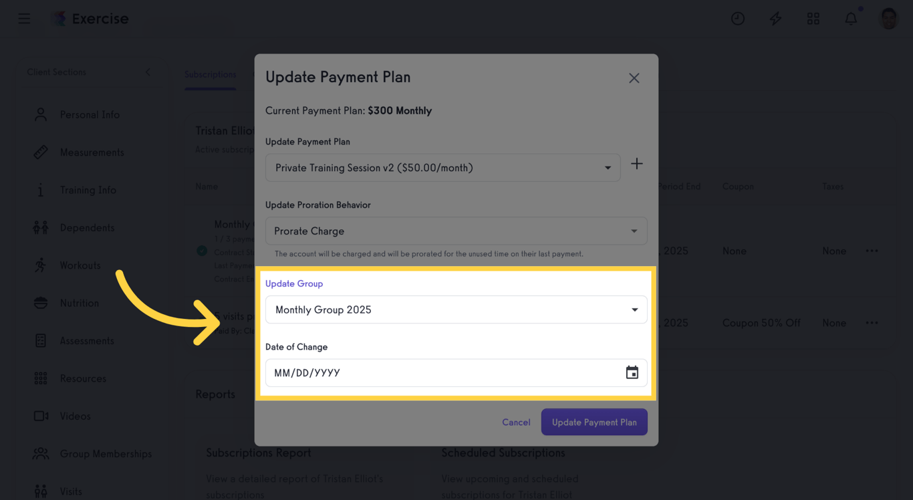The image size is (913, 500).
Task: Open the hamburger menu icon
Action: (x=24, y=19)
